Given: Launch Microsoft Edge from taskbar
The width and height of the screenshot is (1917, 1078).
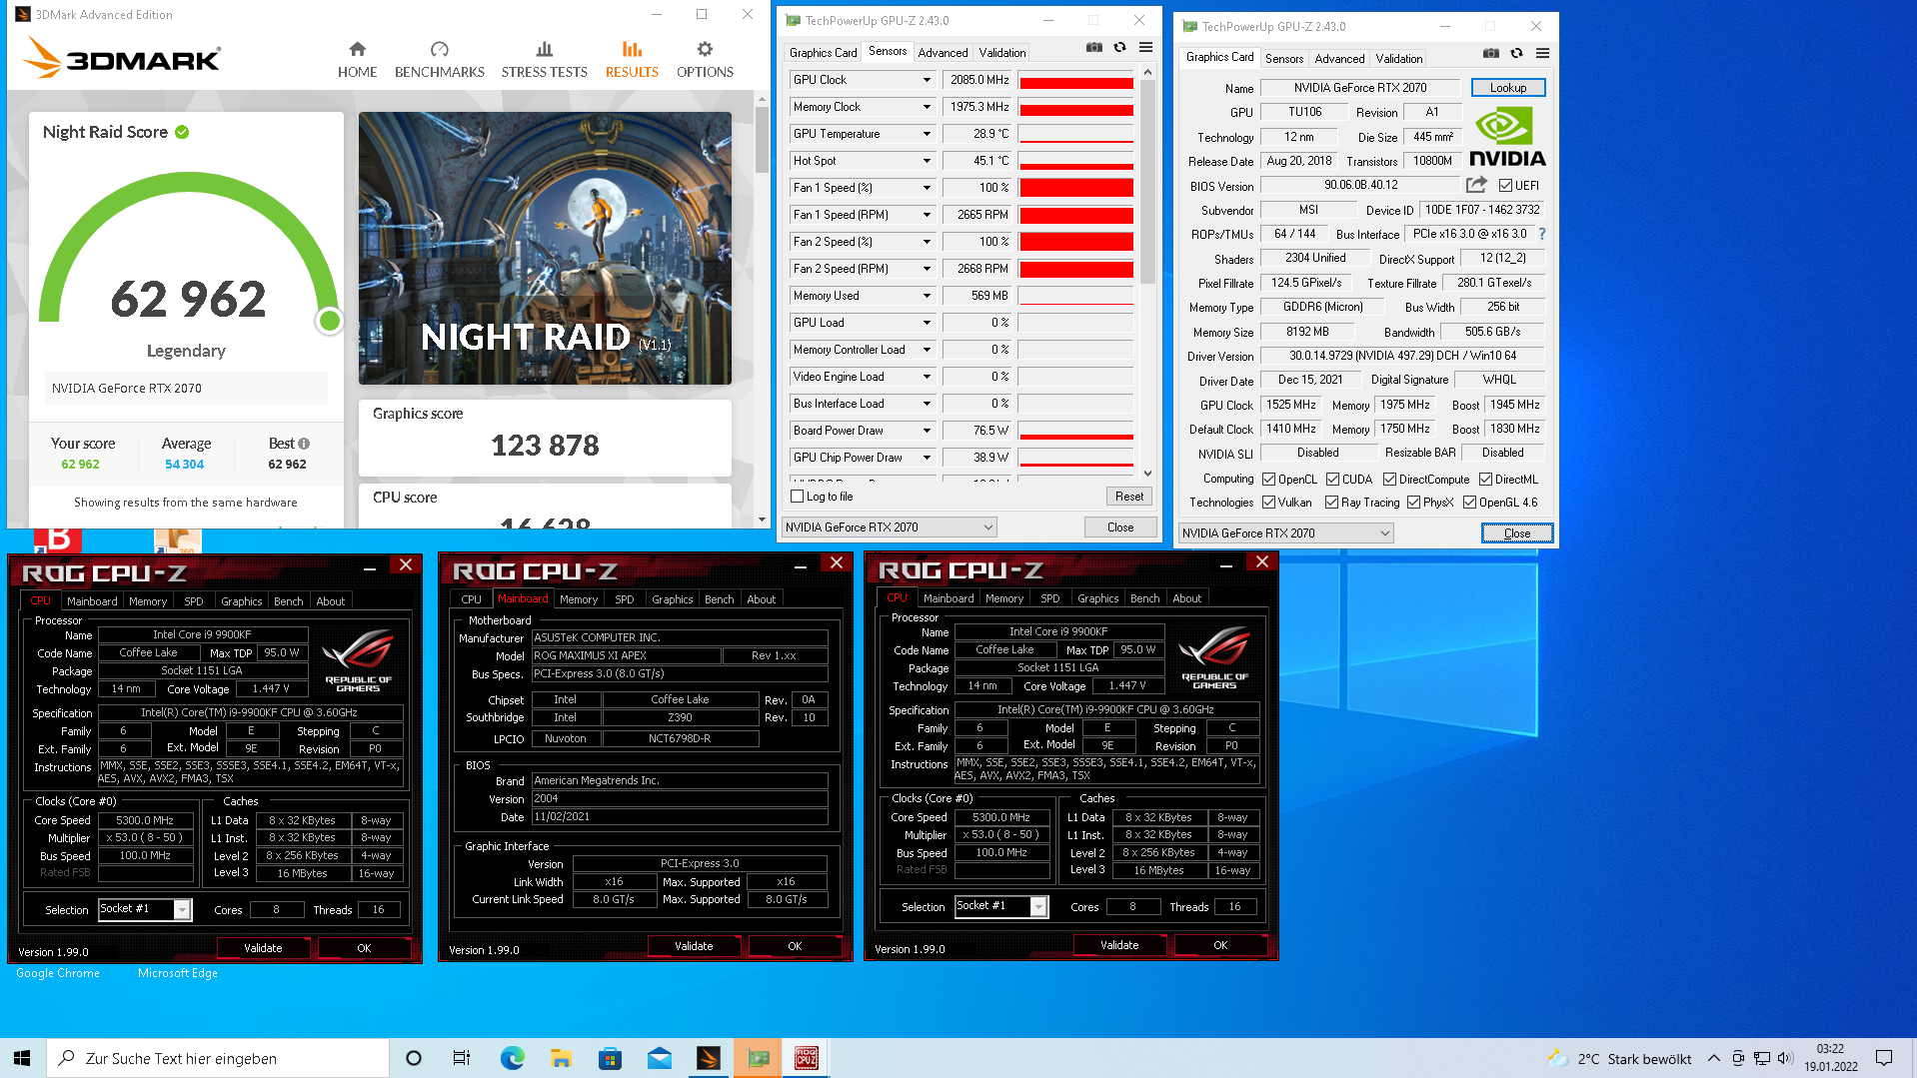Looking at the screenshot, I should [x=512, y=1058].
